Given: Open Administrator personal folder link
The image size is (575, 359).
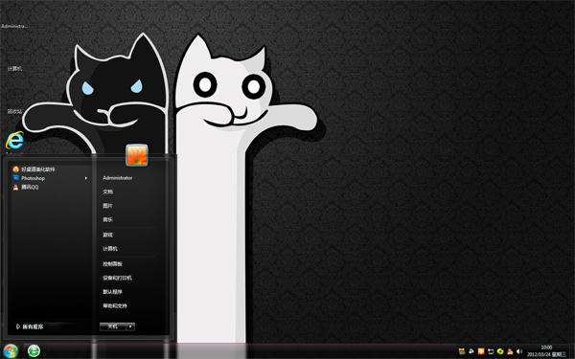Looking at the screenshot, I should (117, 178).
